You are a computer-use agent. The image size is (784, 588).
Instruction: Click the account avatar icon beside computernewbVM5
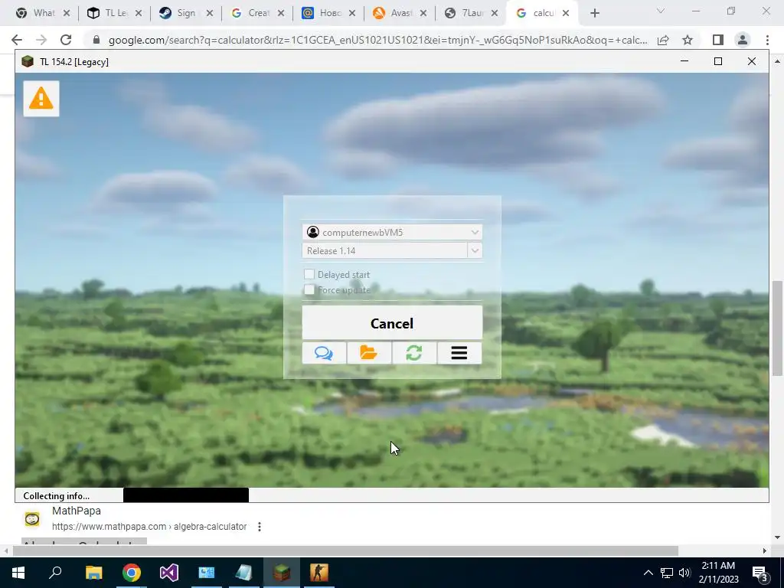pyautogui.click(x=313, y=232)
